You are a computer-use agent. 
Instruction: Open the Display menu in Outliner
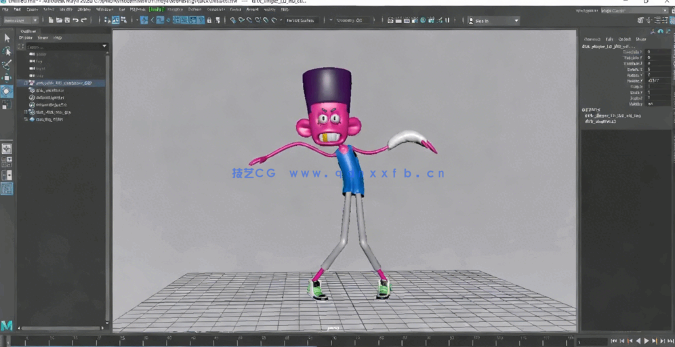click(25, 38)
